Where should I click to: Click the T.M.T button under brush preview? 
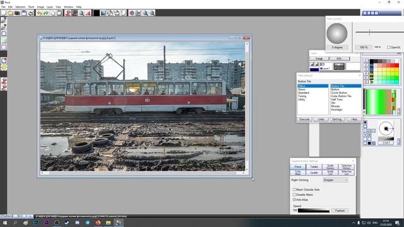pos(386,143)
